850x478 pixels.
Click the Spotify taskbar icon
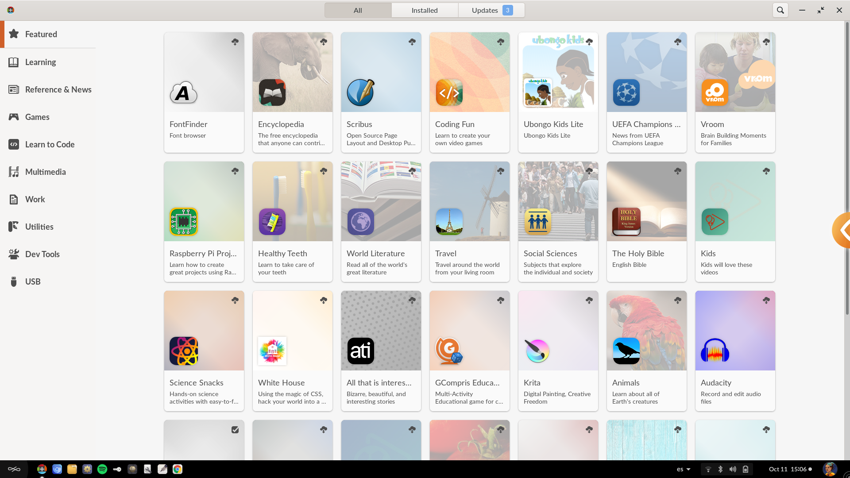[102, 469]
